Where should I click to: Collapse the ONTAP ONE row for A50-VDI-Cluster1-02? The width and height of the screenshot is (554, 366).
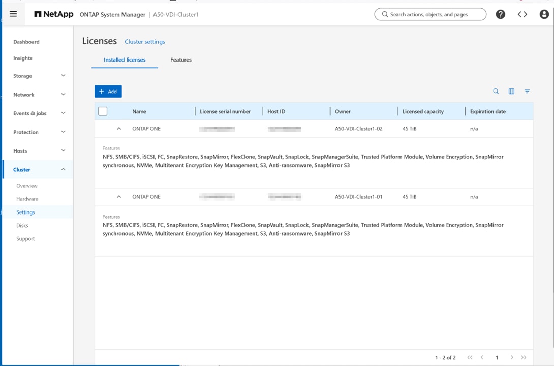point(119,129)
